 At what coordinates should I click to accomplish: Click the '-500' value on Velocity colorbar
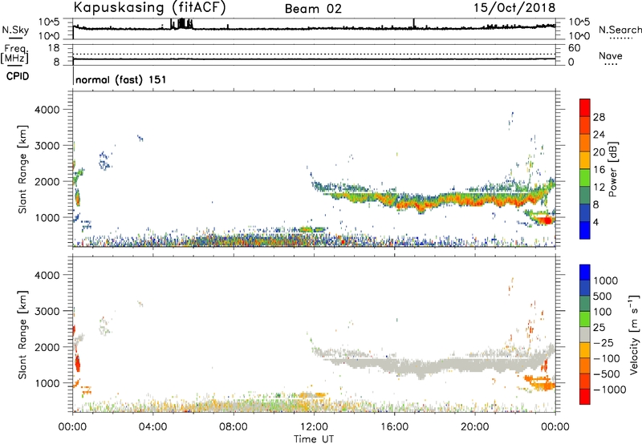pos(607,373)
